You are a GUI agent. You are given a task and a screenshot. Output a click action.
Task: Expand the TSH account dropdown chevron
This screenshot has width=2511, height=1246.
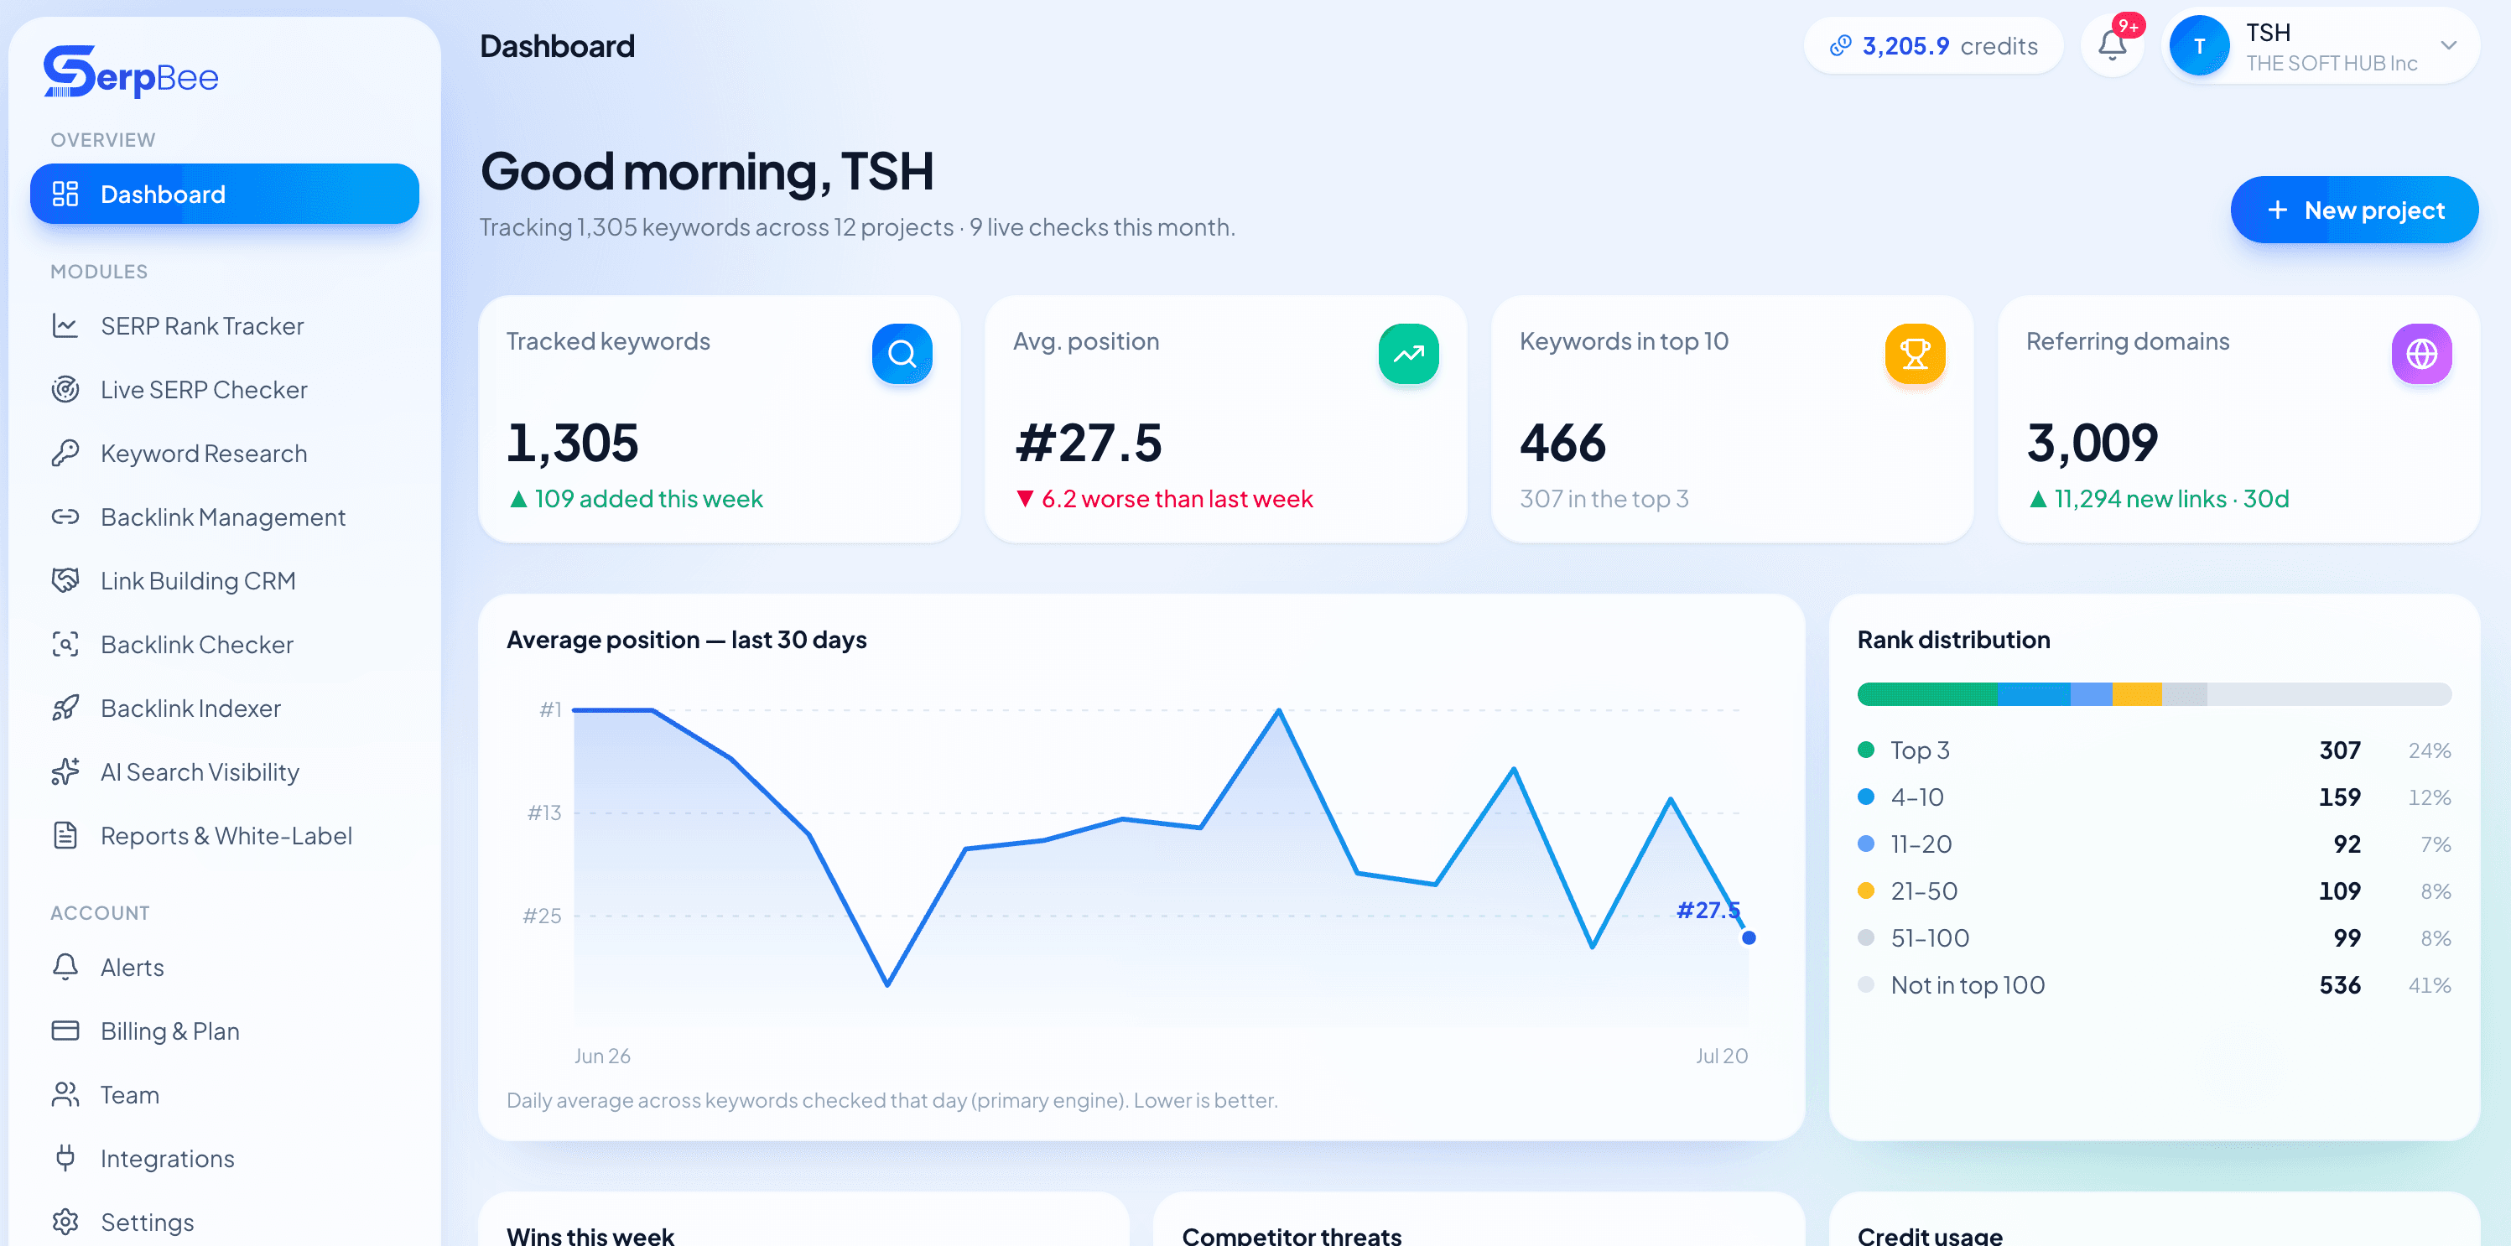[2447, 46]
